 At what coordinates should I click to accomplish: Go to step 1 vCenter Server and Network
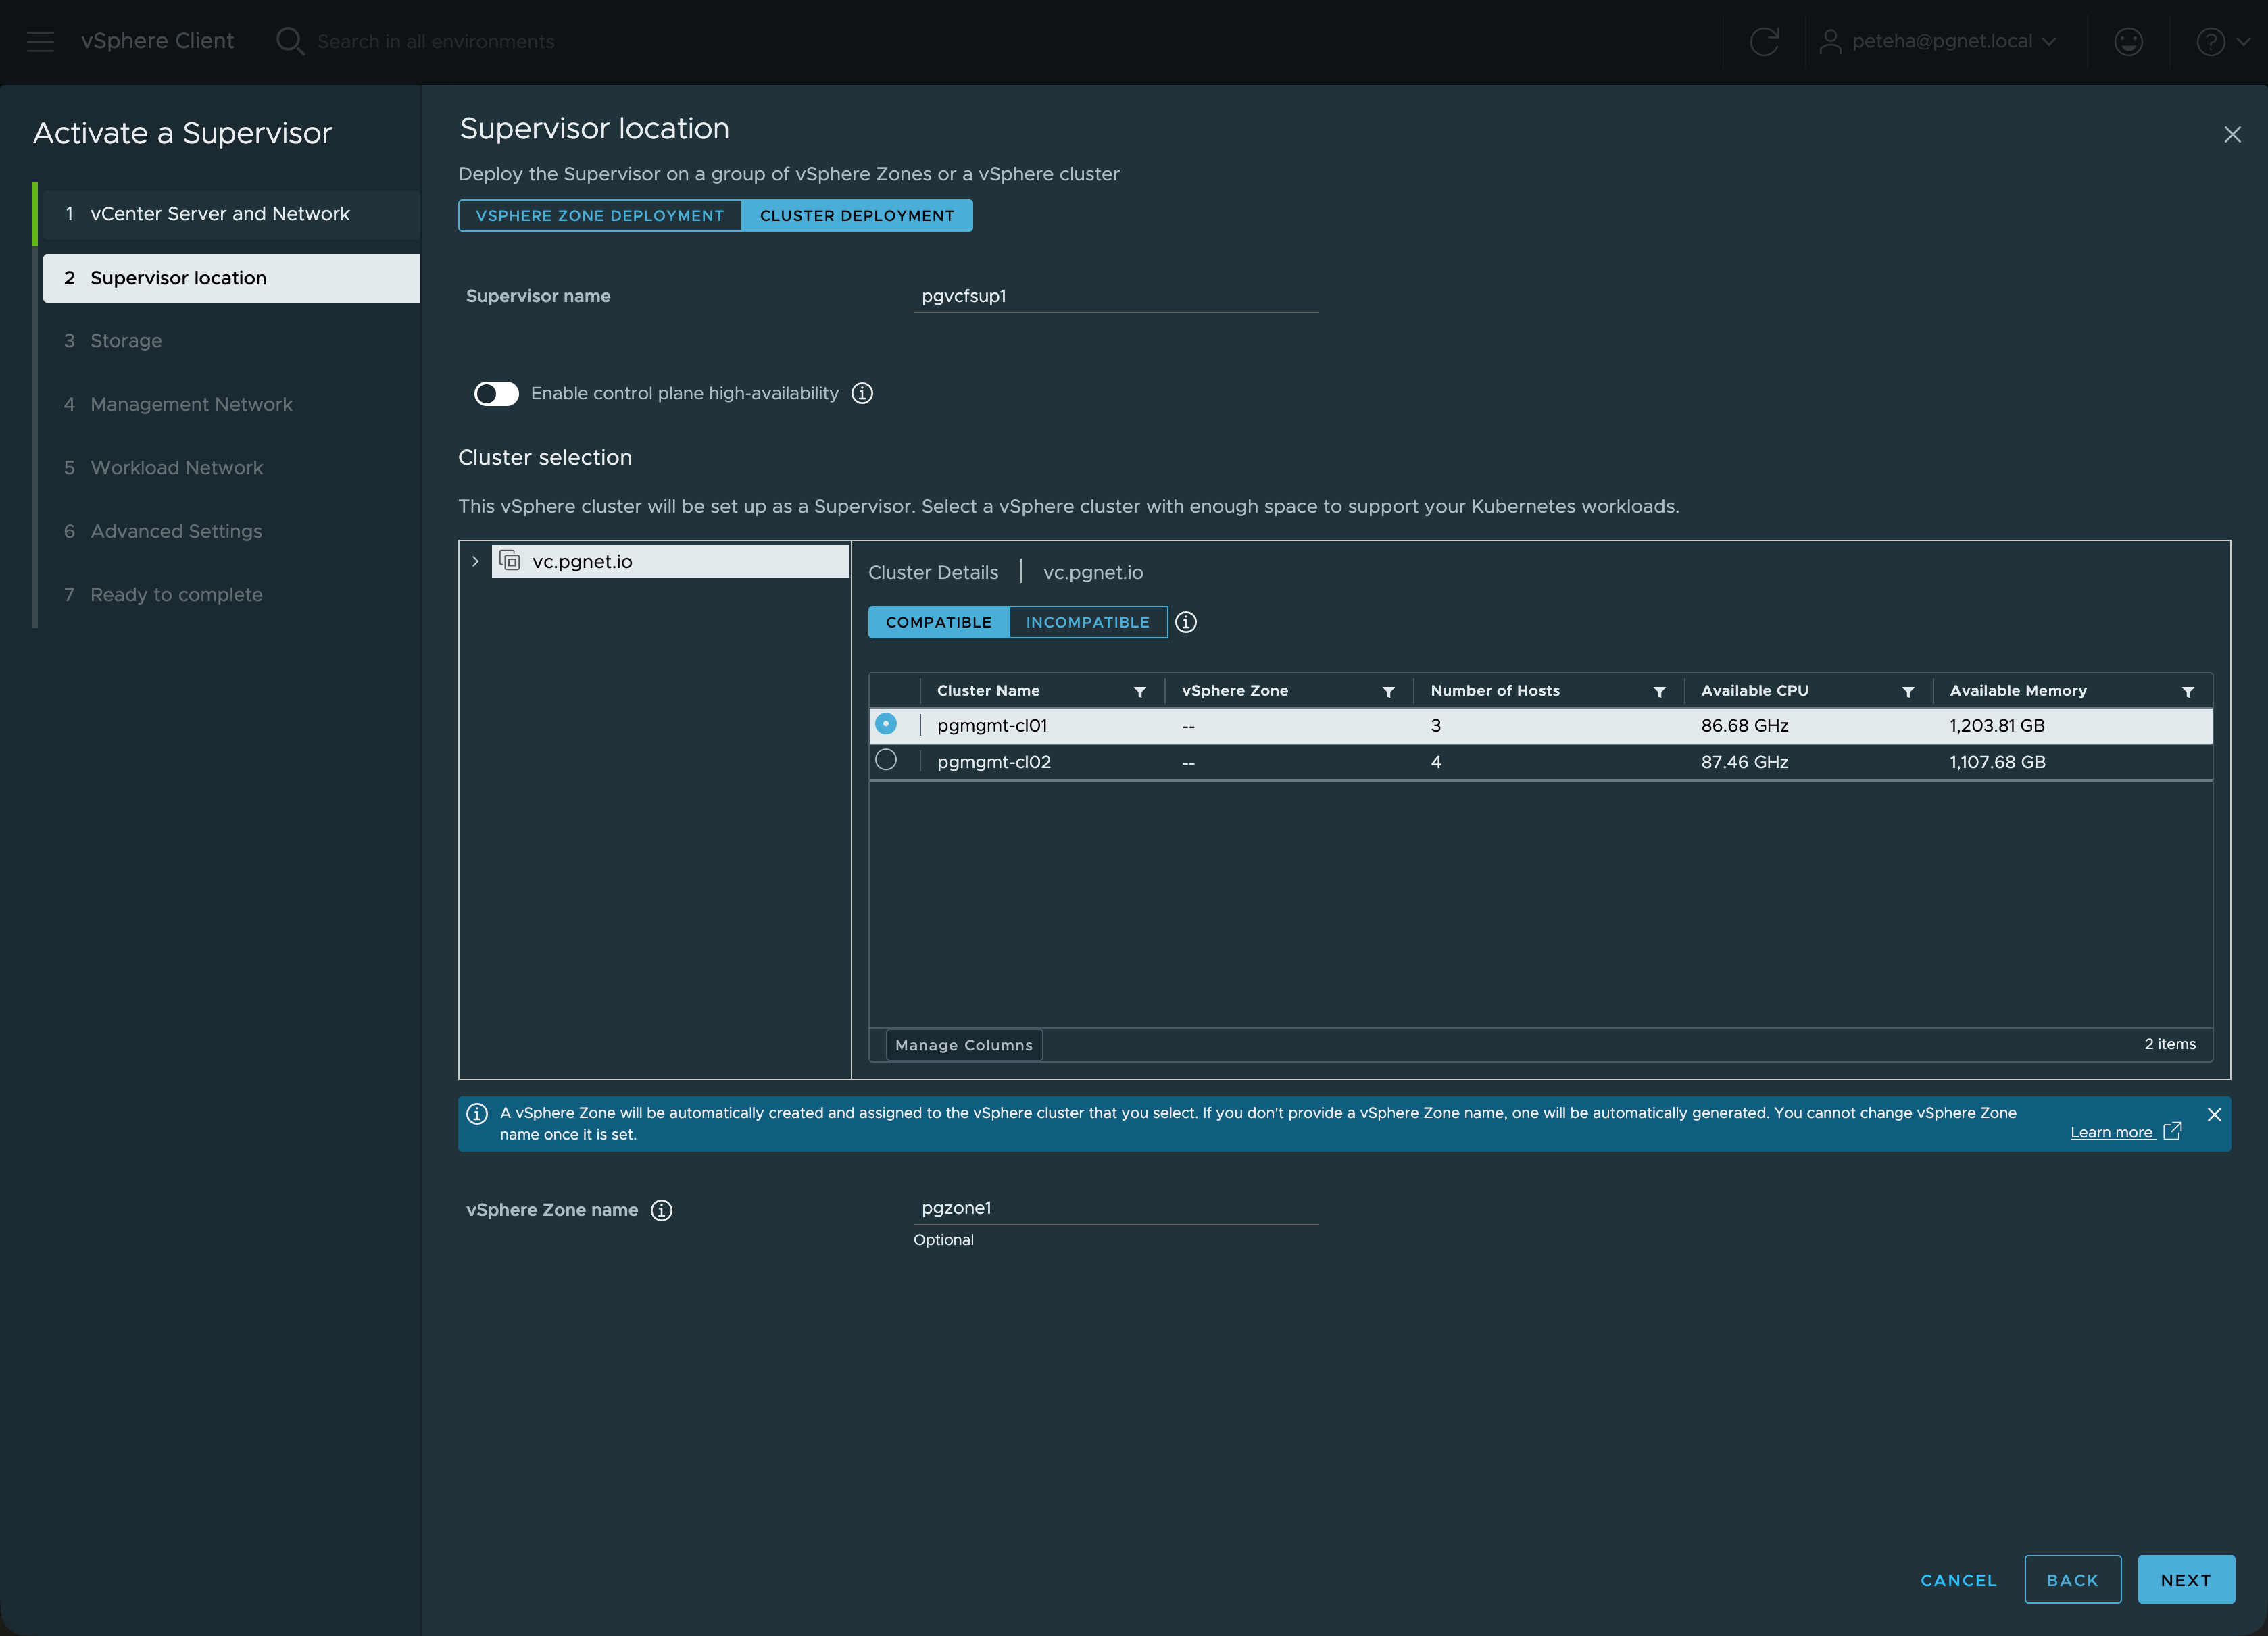click(x=231, y=214)
